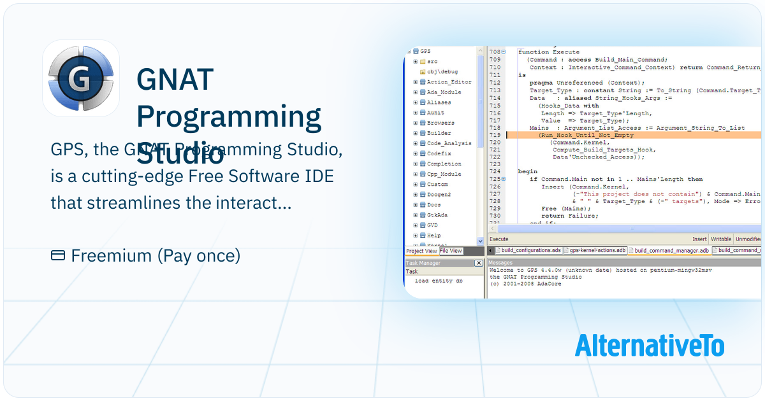This screenshot has width=765, height=401.
Task: Click the card icon beside Freemium
Action: pyautogui.click(x=58, y=256)
